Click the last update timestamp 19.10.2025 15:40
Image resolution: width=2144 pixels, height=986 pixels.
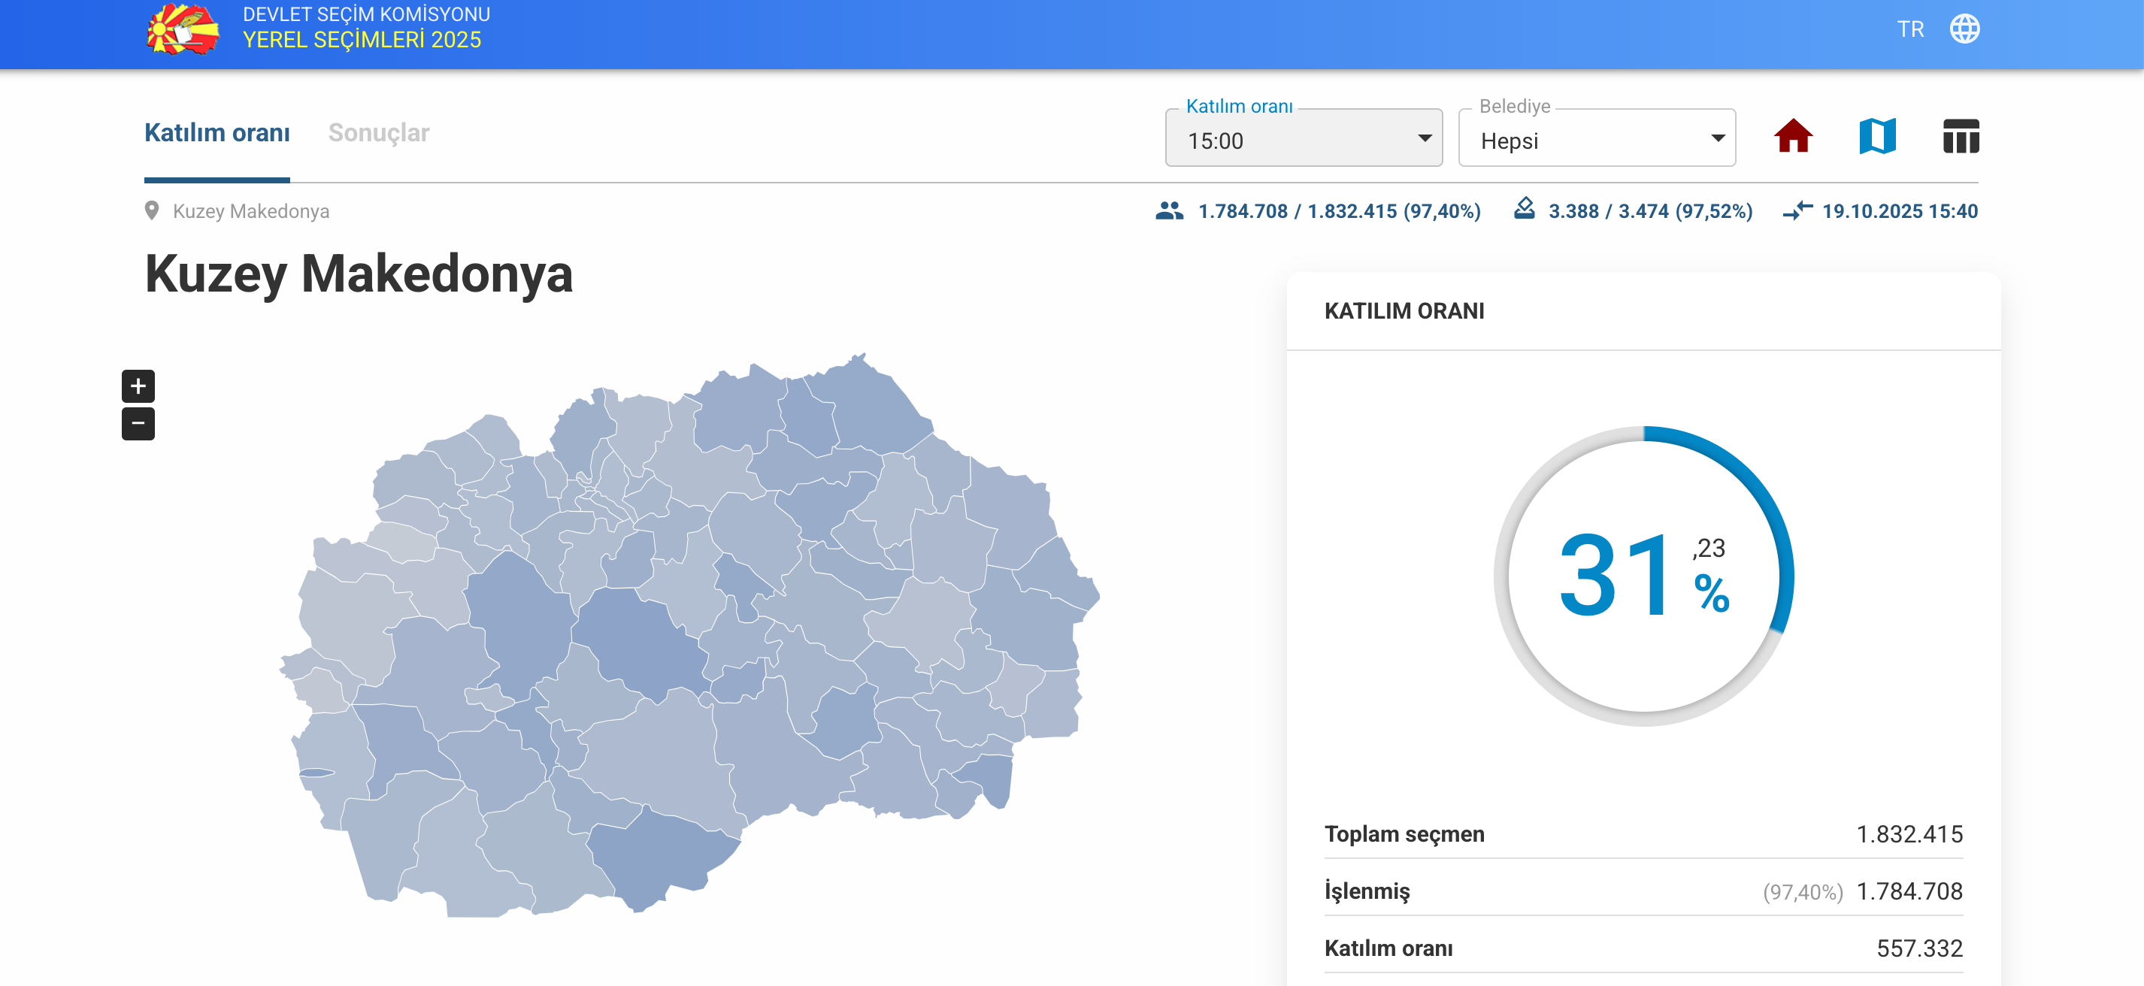click(1899, 211)
